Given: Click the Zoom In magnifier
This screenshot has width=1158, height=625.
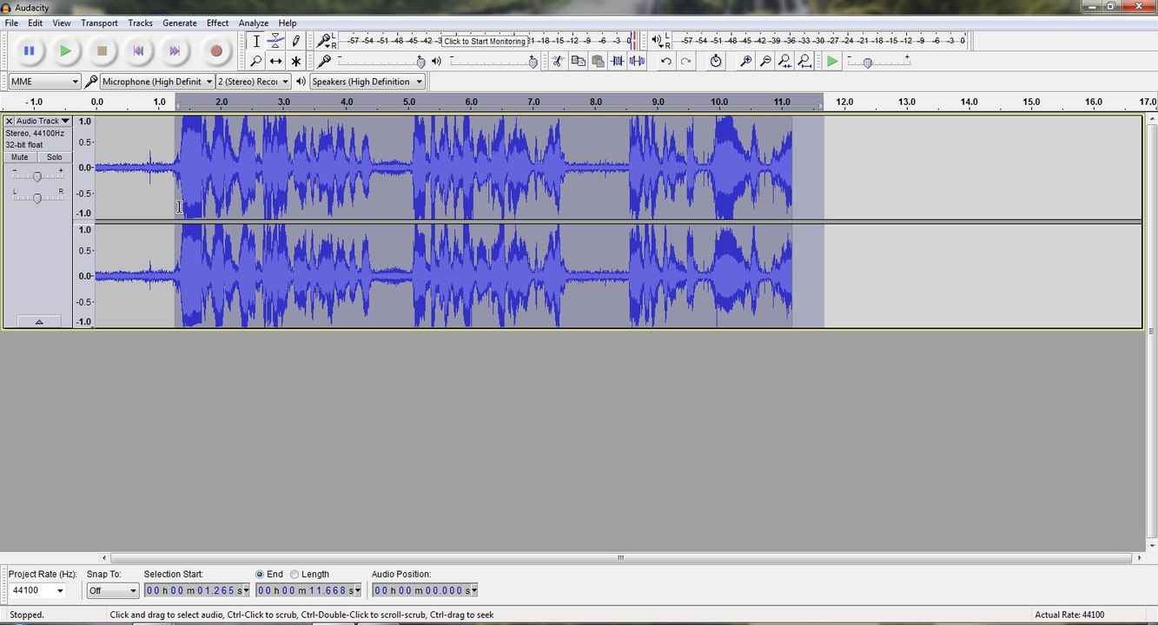Looking at the screenshot, I should pyautogui.click(x=745, y=61).
